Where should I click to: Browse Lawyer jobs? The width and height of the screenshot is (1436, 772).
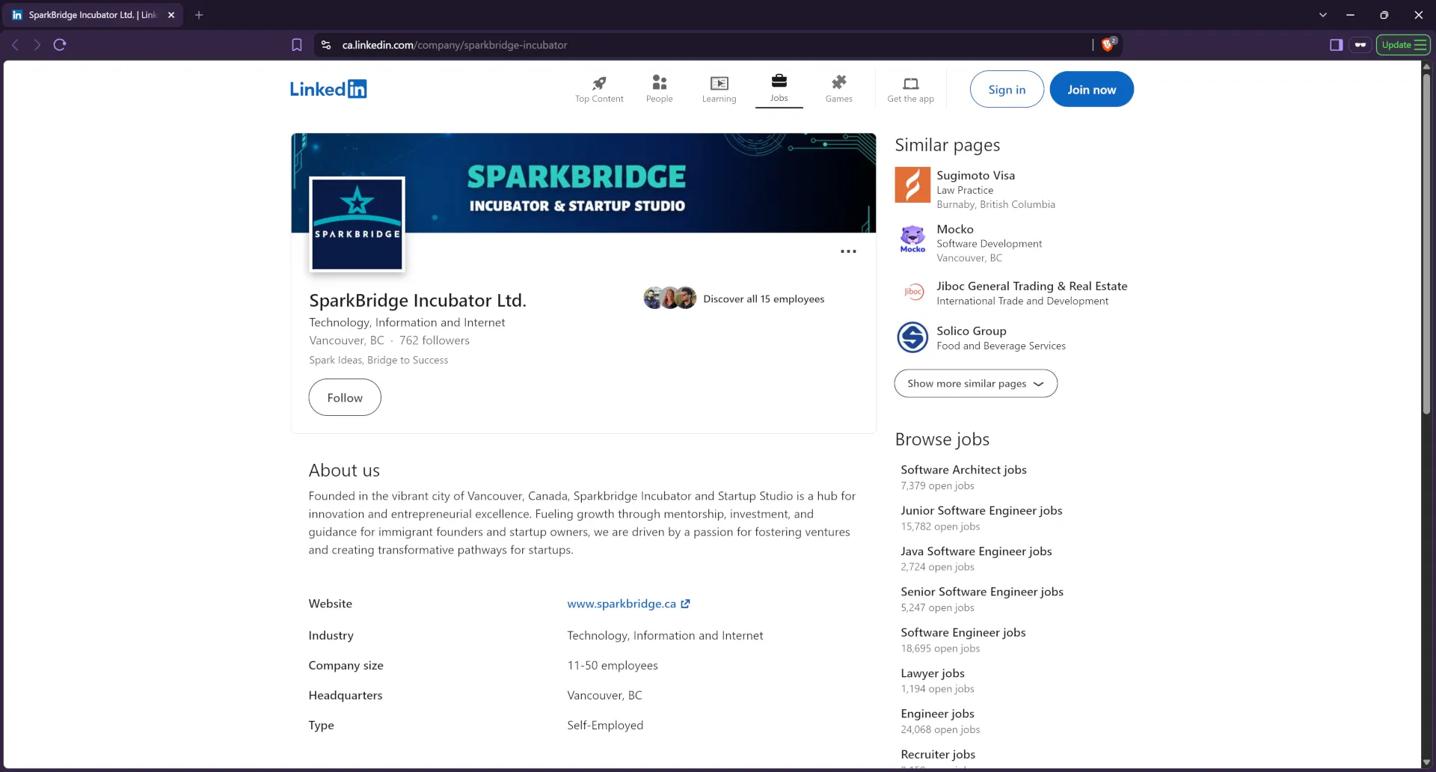coord(933,673)
